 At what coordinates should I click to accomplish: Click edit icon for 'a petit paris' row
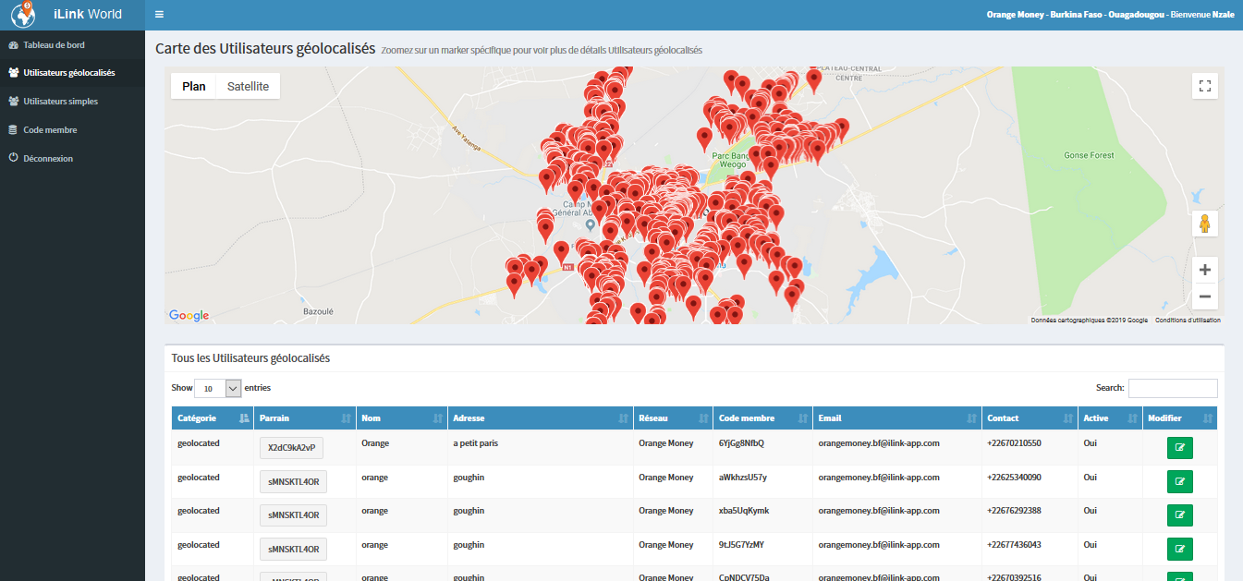pyautogui.click(x=1179, y=448)
